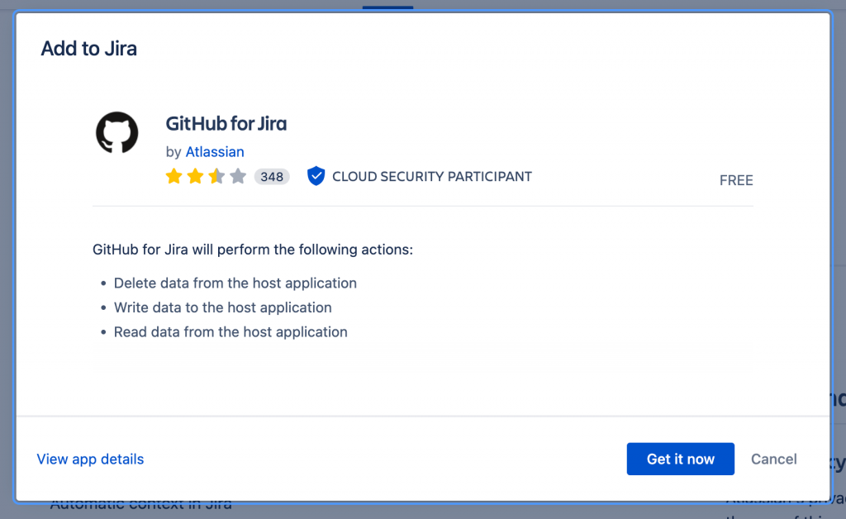Click the Write data permission item

[x=223, y=307]
